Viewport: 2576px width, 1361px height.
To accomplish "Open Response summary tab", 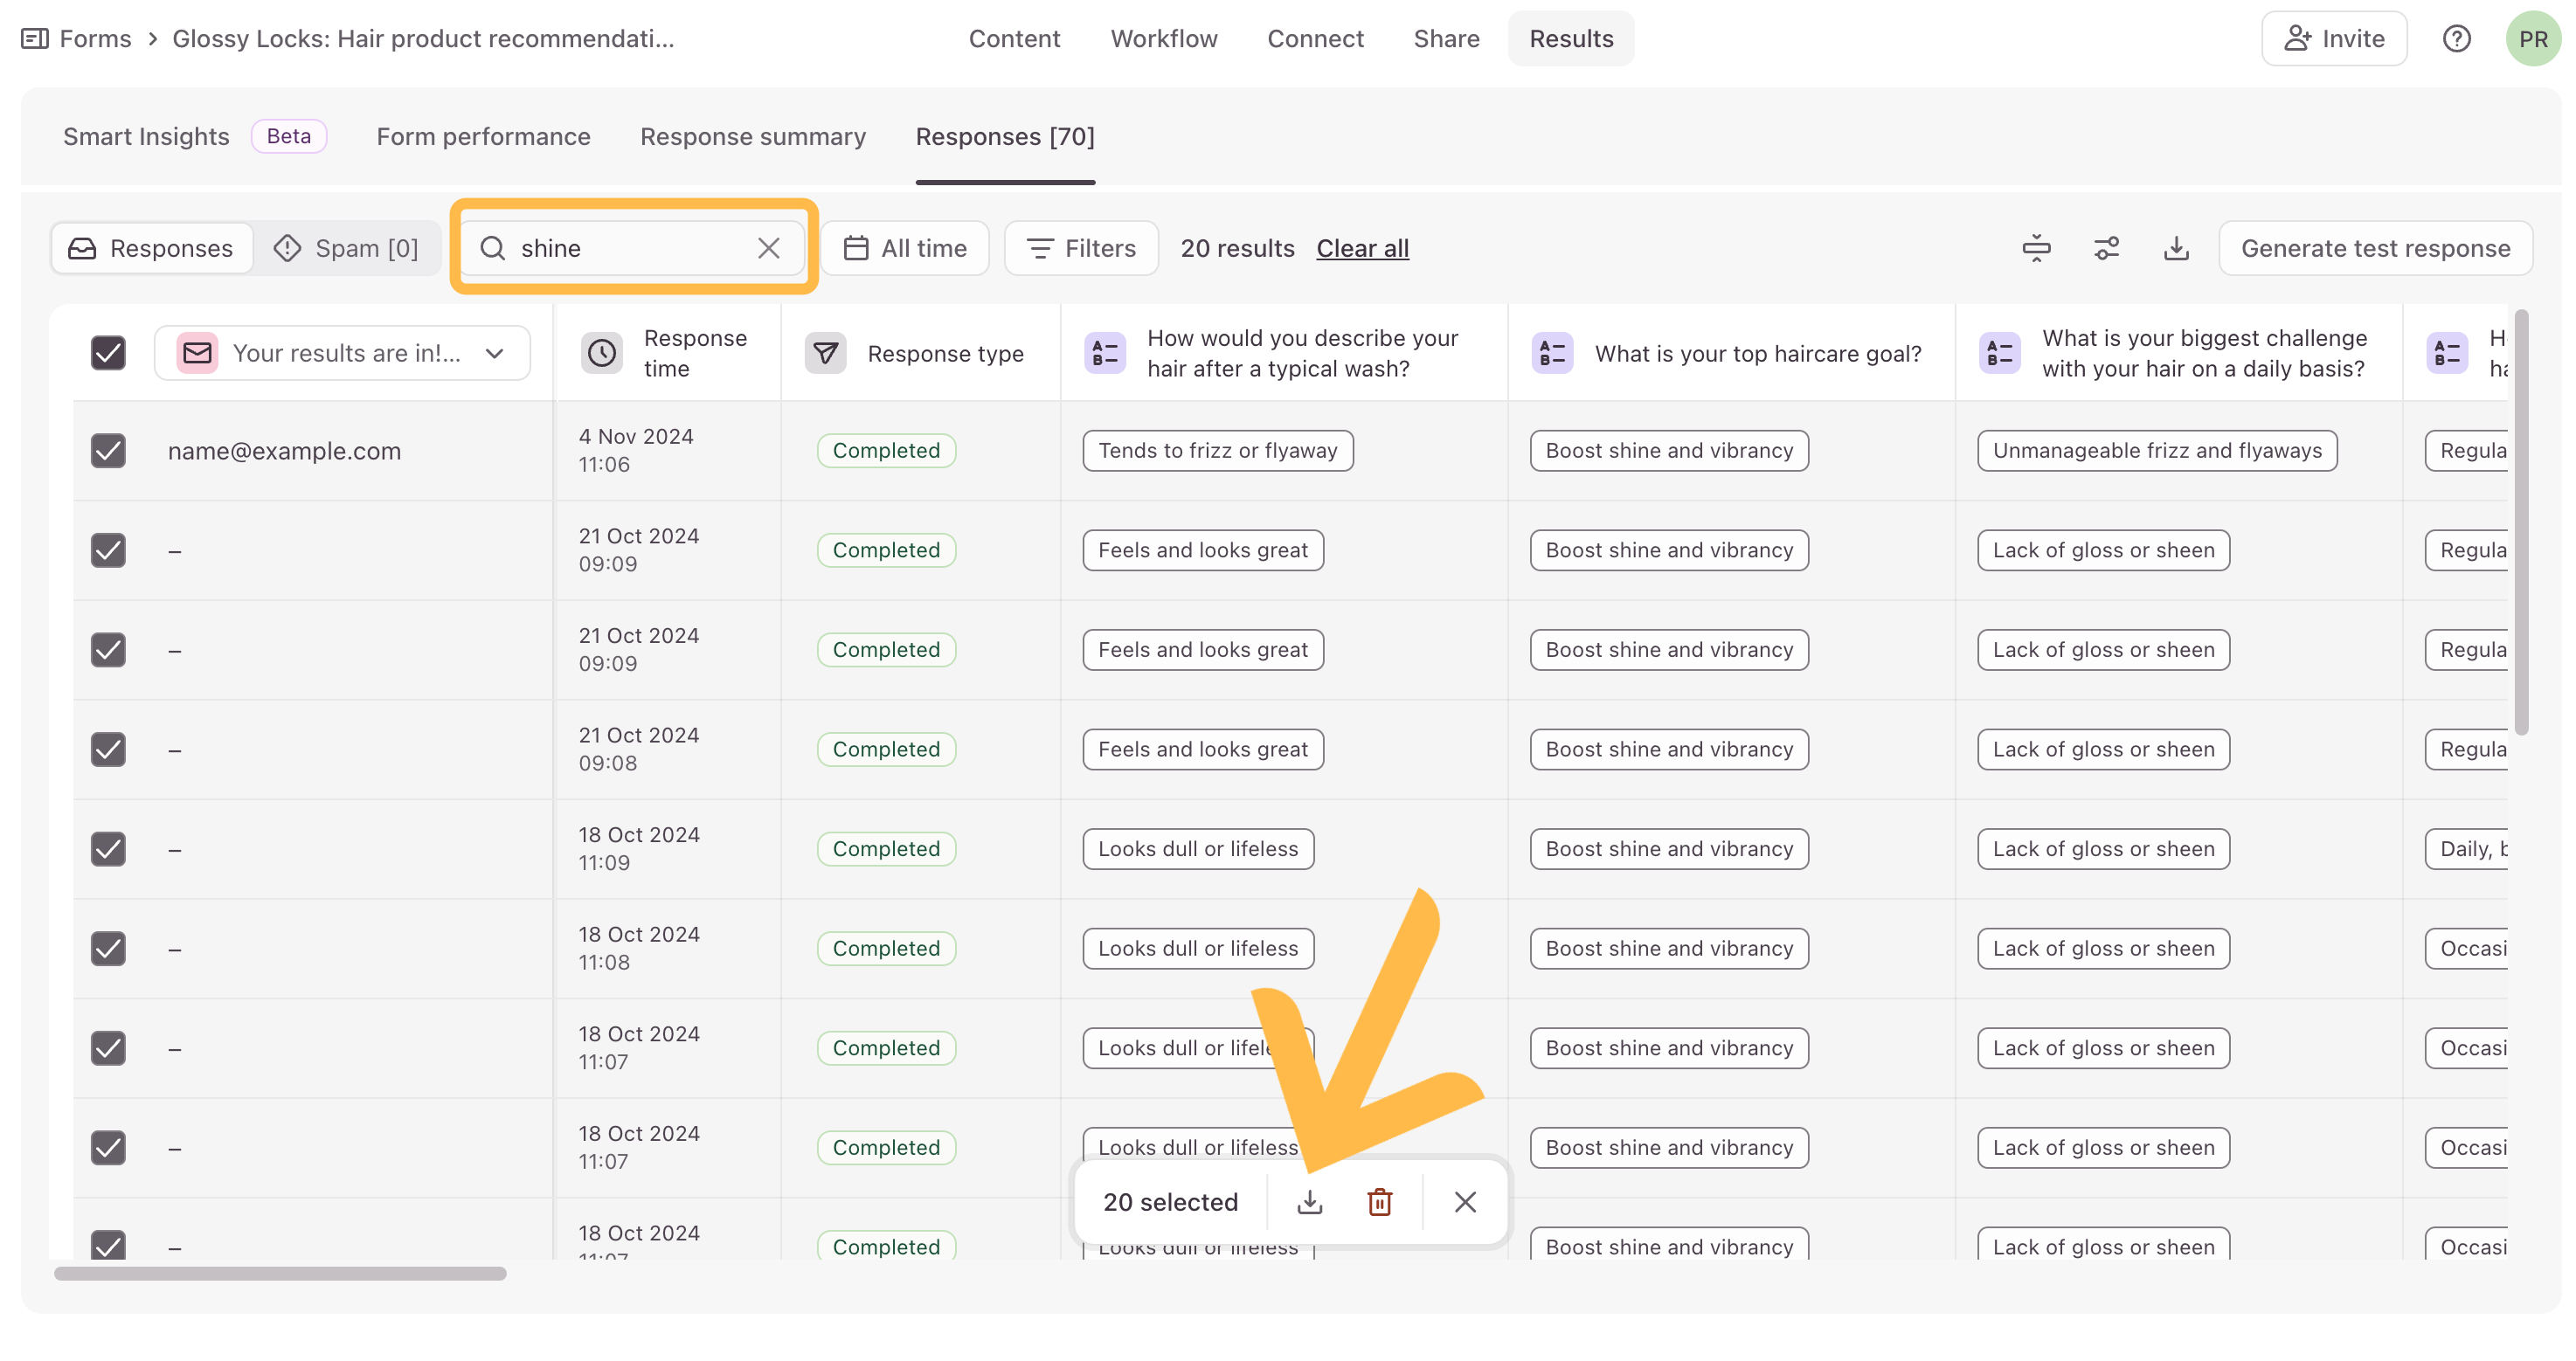I will click(x=753, y=137).
